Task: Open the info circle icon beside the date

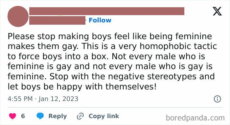Action: [217, 99]
